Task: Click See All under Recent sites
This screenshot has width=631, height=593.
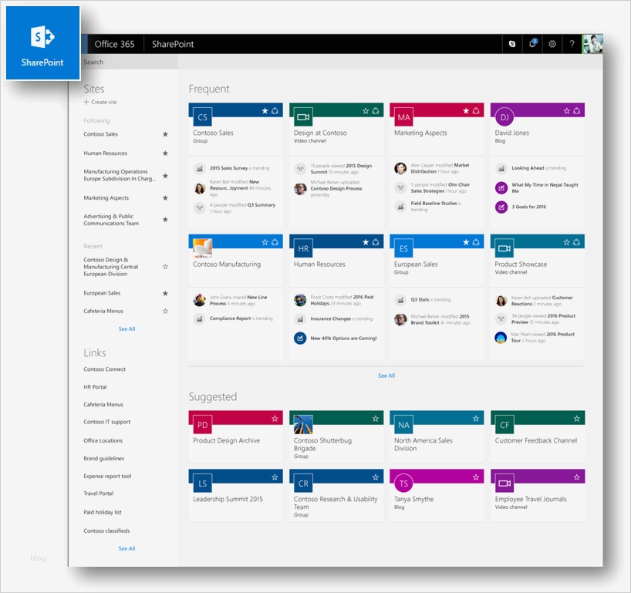Action: pos(127,329)
